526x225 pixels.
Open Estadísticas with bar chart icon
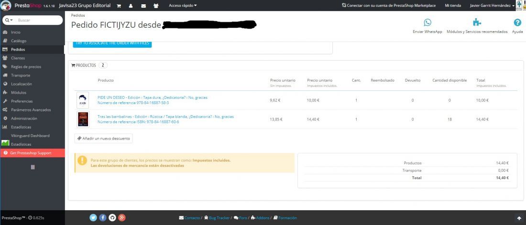(21, 127)
